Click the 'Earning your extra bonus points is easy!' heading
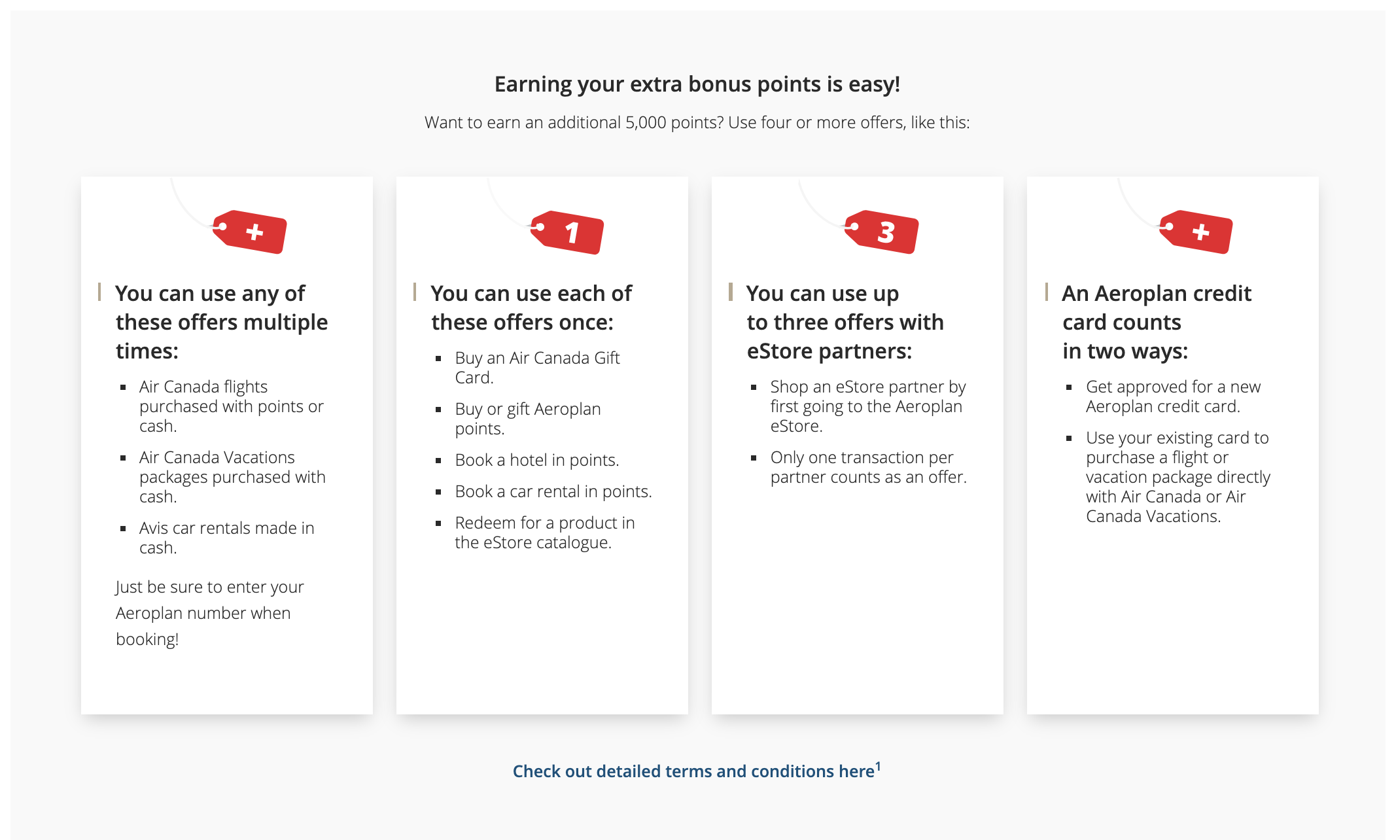The image size is (1396, 840). [697, 84]
